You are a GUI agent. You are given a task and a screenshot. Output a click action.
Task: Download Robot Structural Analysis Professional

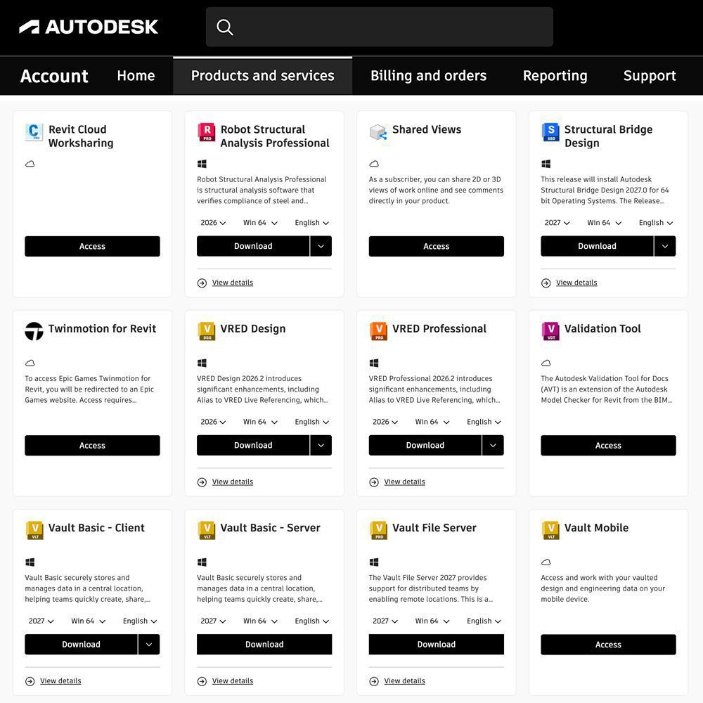(253, 246)
